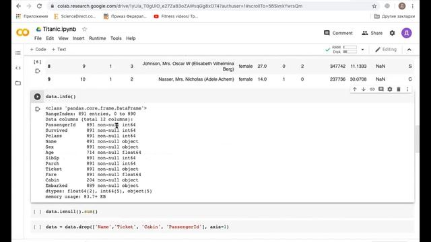The image size is (431, 242).
Task: Open the table of contents sidebar icon
Action: pos(18,53)
